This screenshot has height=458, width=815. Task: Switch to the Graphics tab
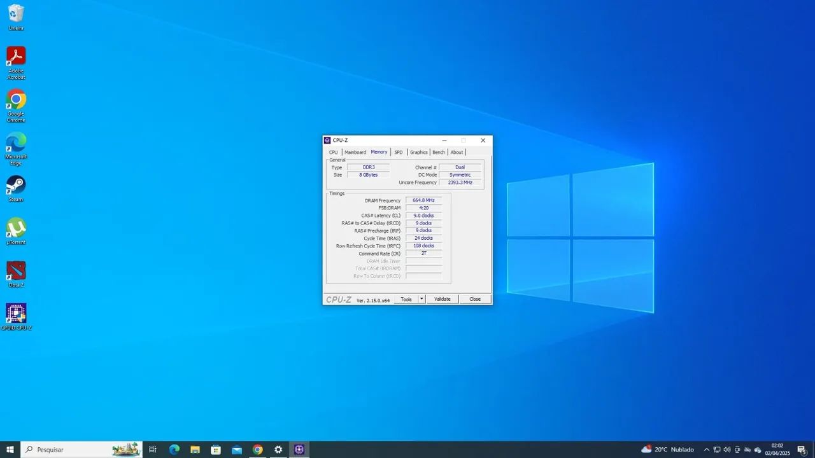(x=419, y=152)
